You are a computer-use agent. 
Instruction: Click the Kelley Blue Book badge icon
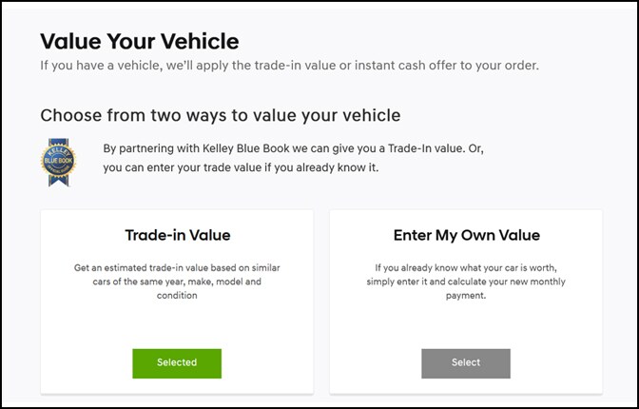coord(59,163)
